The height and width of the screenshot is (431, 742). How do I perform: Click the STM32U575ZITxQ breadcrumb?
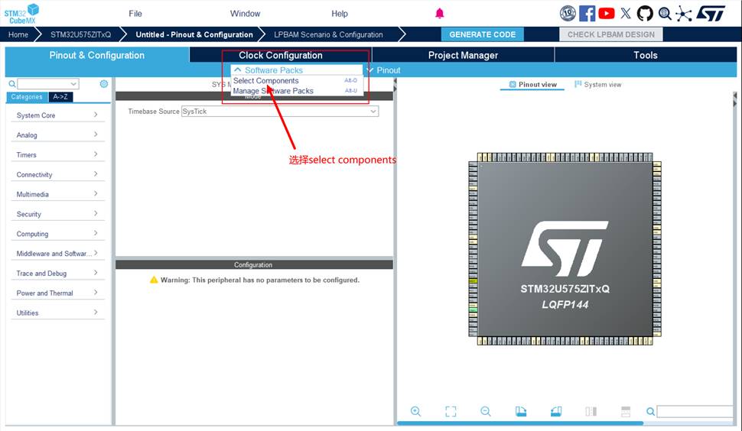[80, 34]
